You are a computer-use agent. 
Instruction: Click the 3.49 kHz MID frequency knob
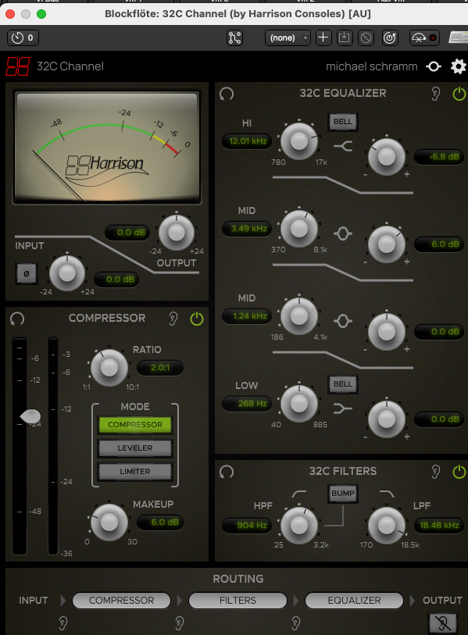pos(299,229)
